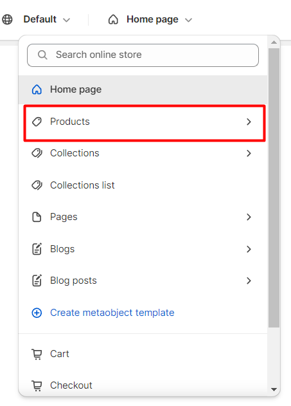The height and width of the screenshot is (406, 291).
Task: Click the house icon in top bar
Action: [113, 19]
